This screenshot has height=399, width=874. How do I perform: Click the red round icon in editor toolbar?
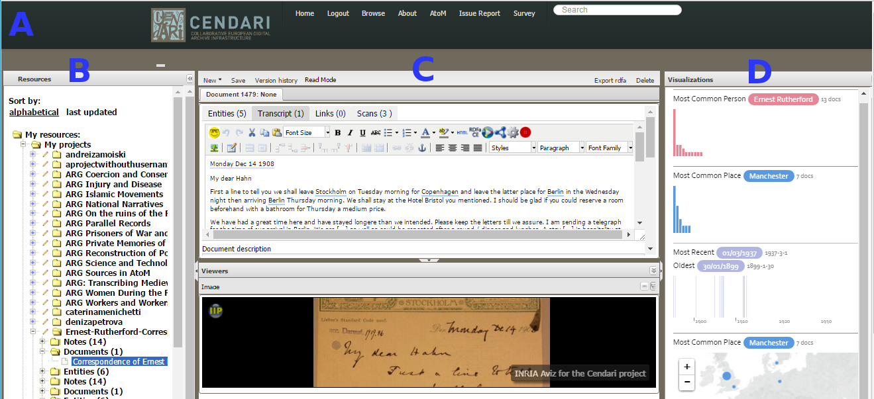tap(525, 132)
